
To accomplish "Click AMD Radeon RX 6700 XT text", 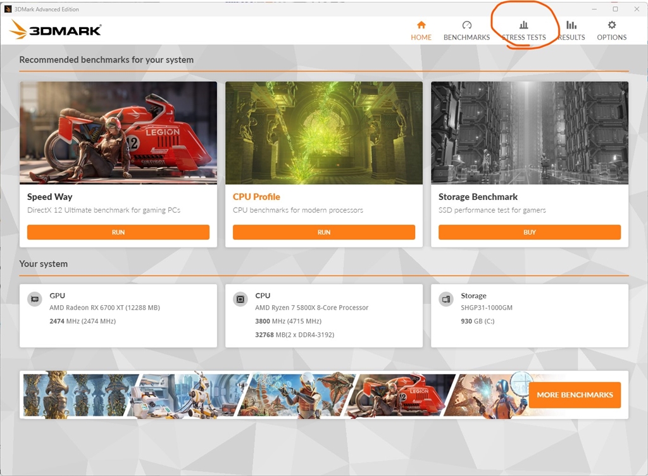I will [104, 308].
